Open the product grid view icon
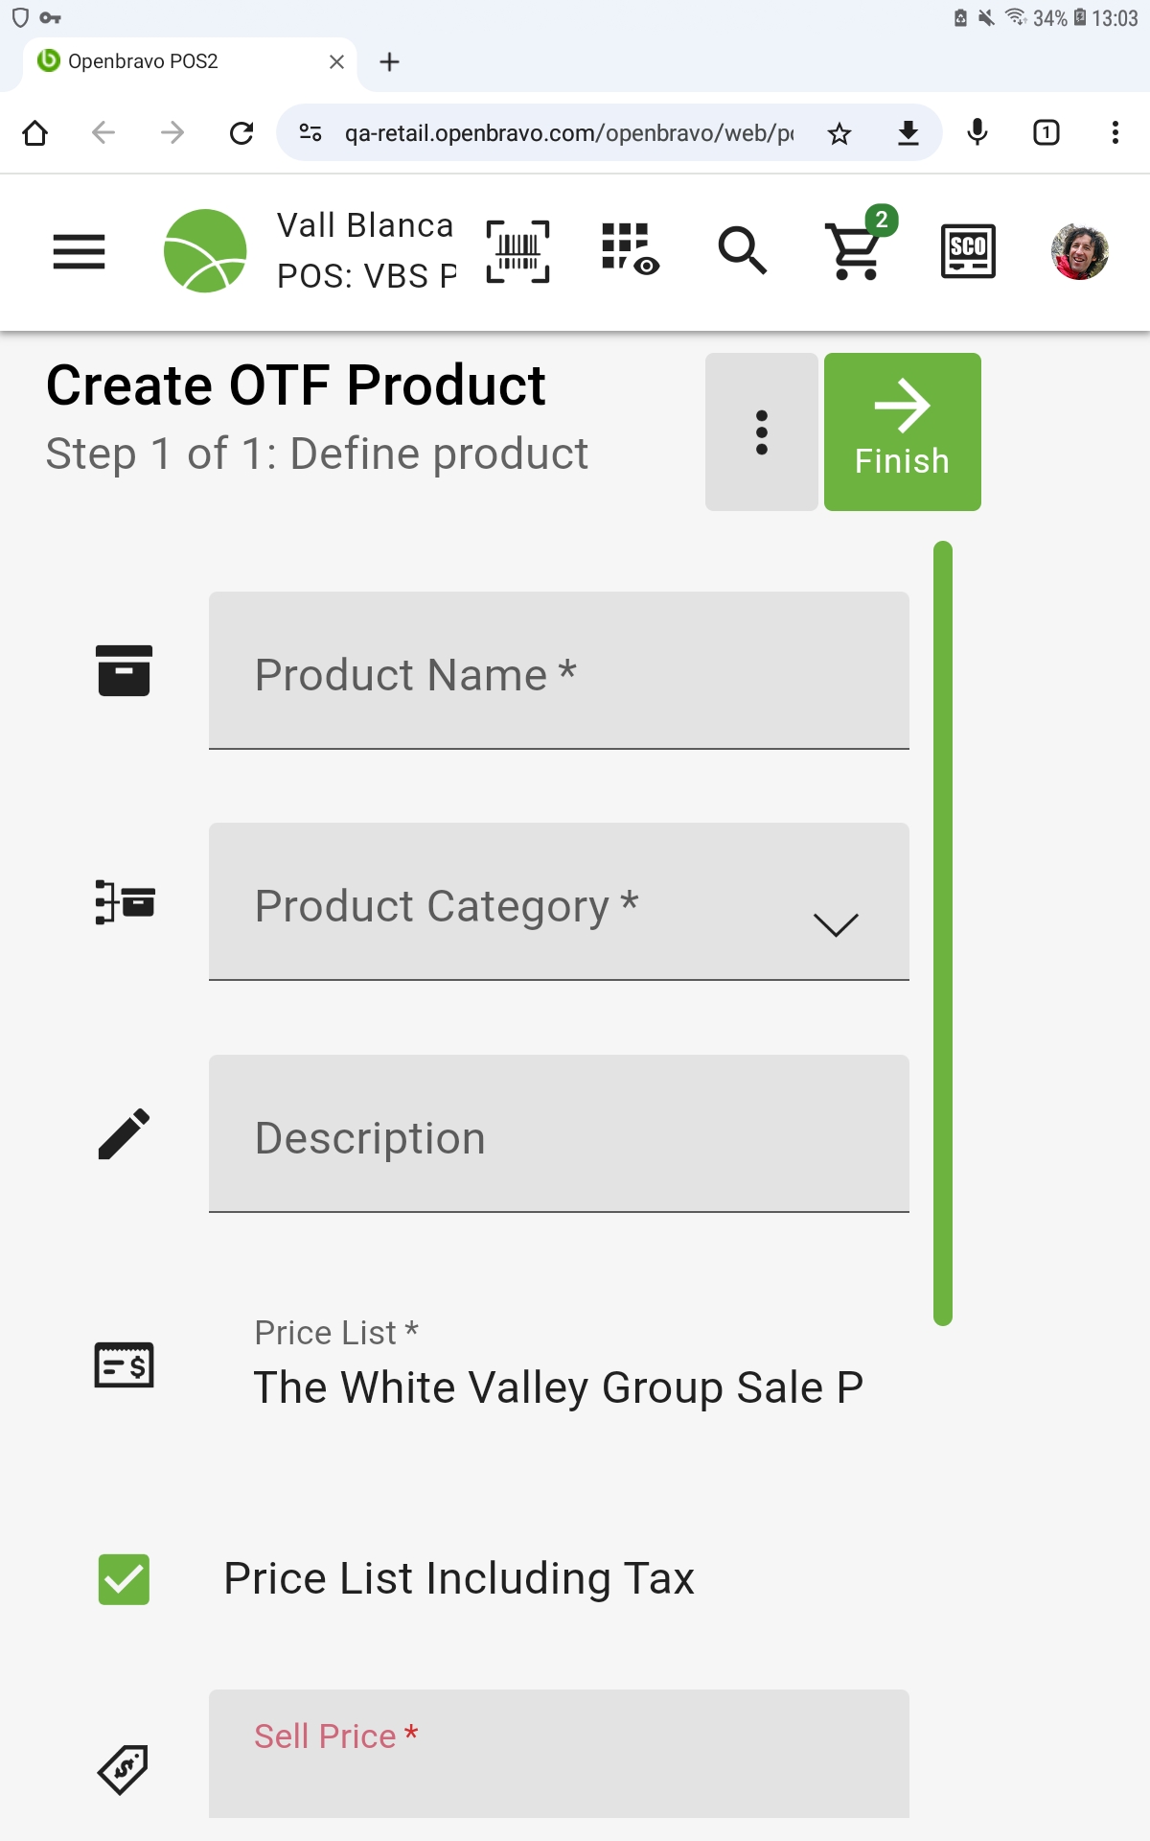The height and width of the screenshot is (1841, 1150). pyautogui.click(x=629, y=249)
